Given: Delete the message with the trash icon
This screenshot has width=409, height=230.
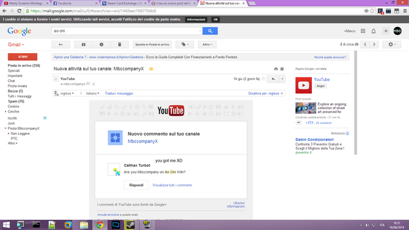Looking at the screenshot, I should point(120,45).
